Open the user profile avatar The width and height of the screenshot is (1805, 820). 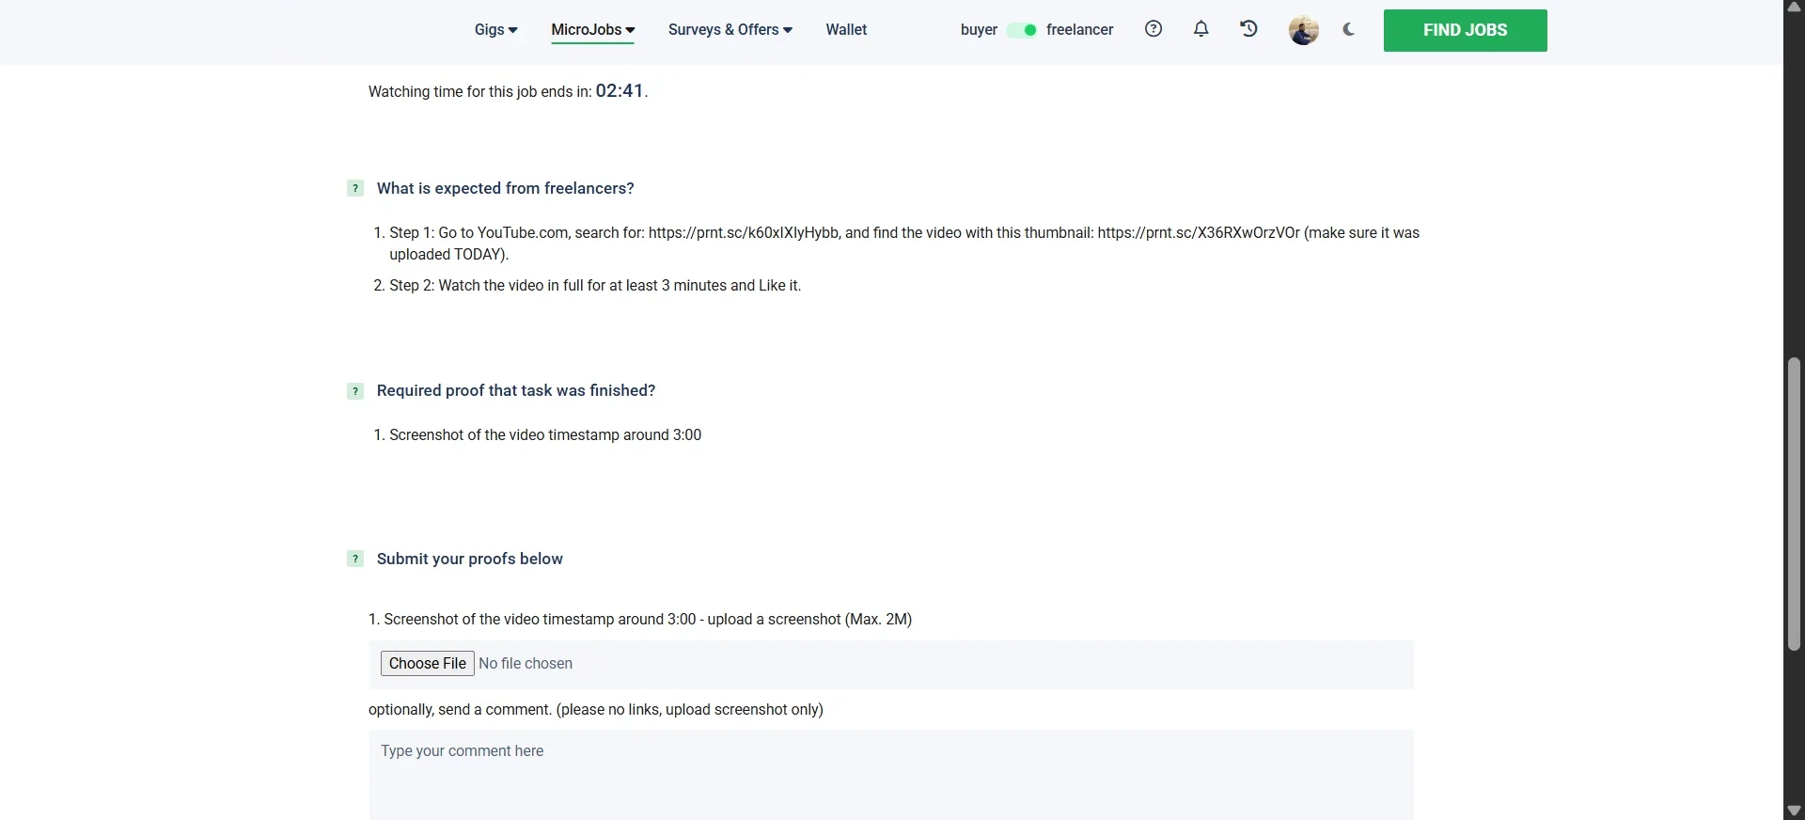coord(1303,30)
